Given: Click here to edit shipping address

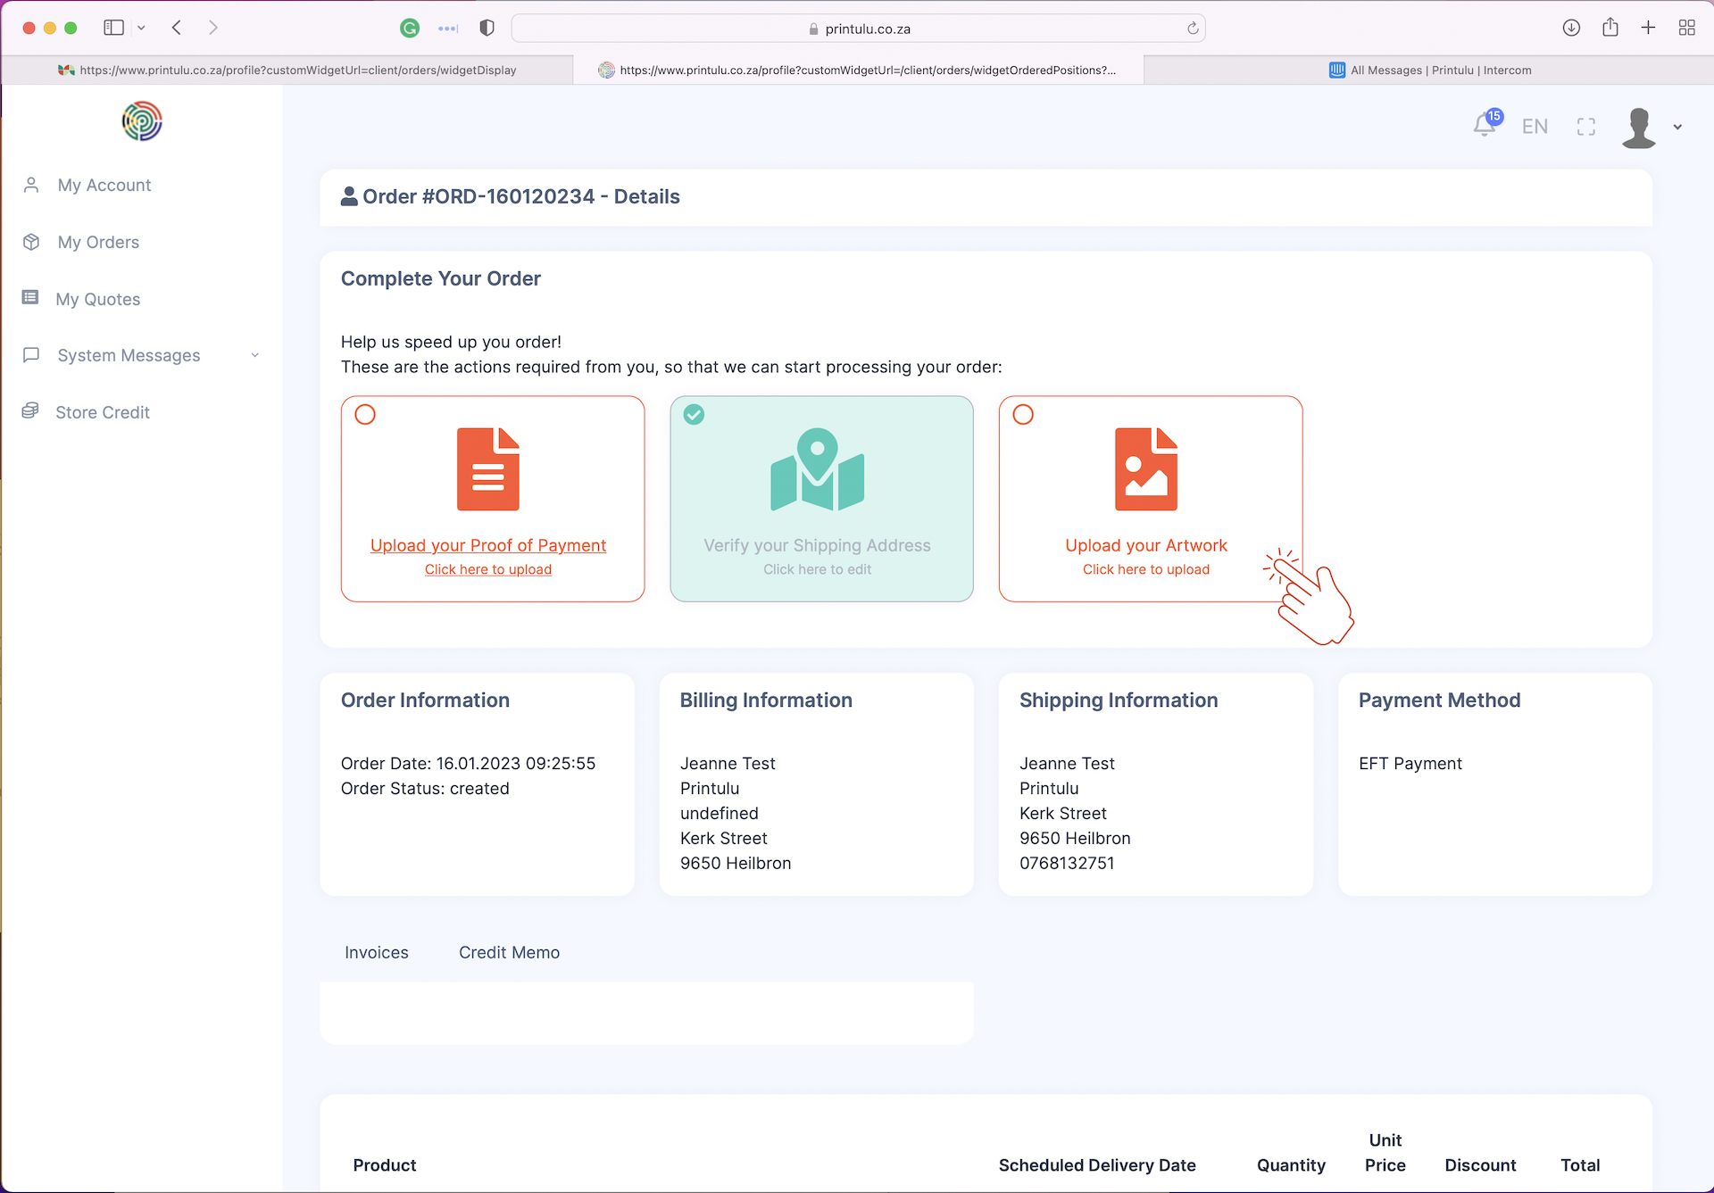Looking at the screenshot, I should click(x=817, y=569).
